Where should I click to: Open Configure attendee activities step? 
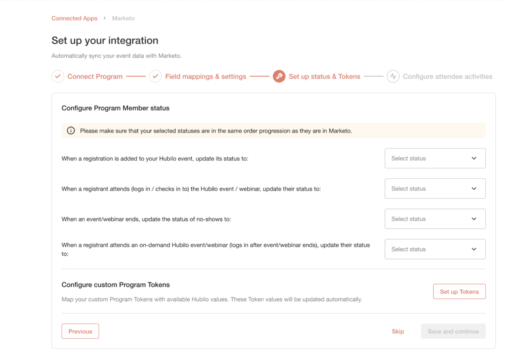point(447,76)
